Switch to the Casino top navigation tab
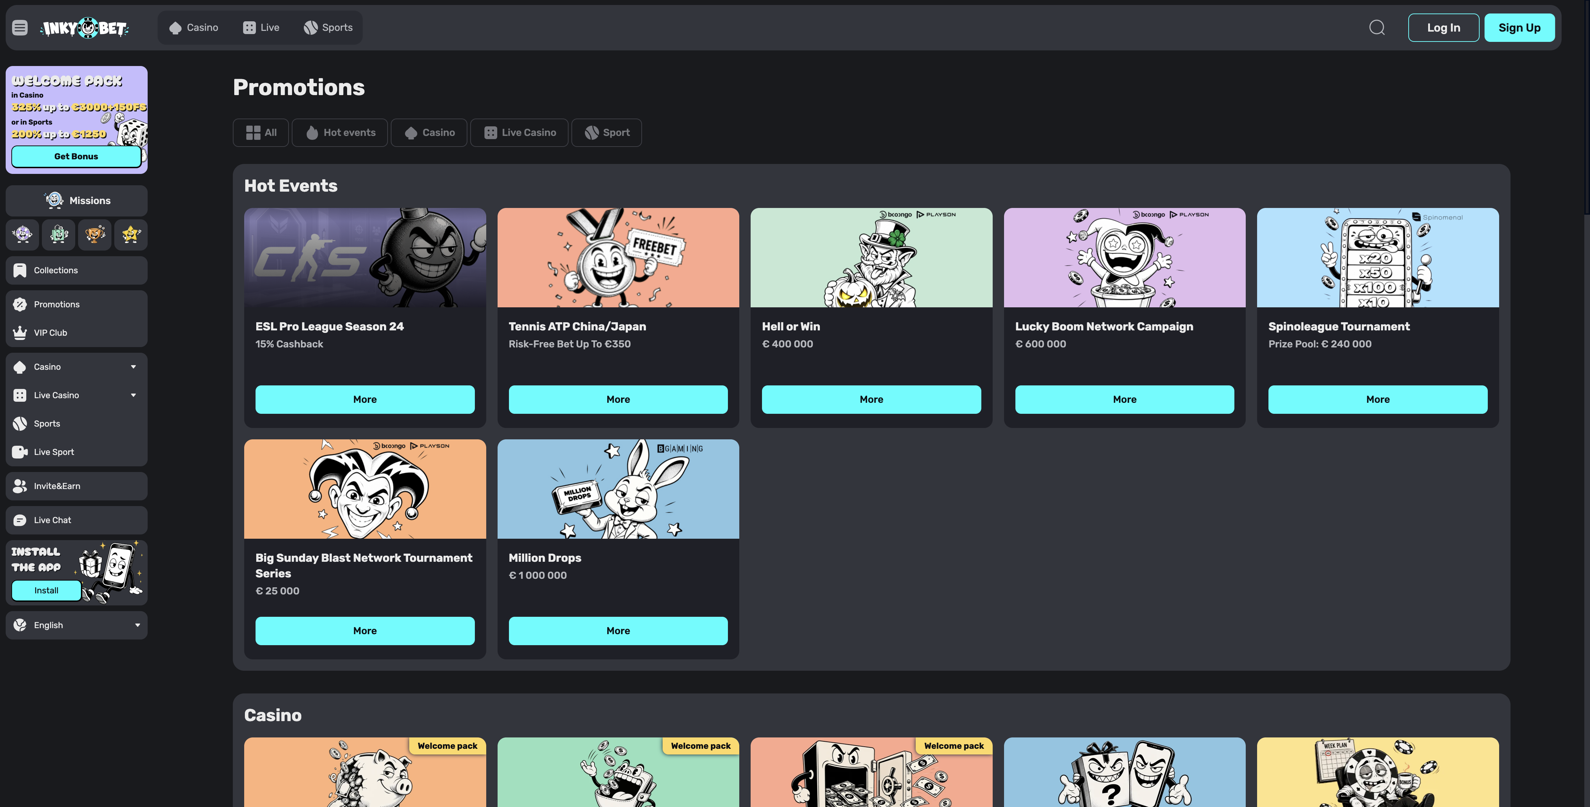 click(193, 28)
